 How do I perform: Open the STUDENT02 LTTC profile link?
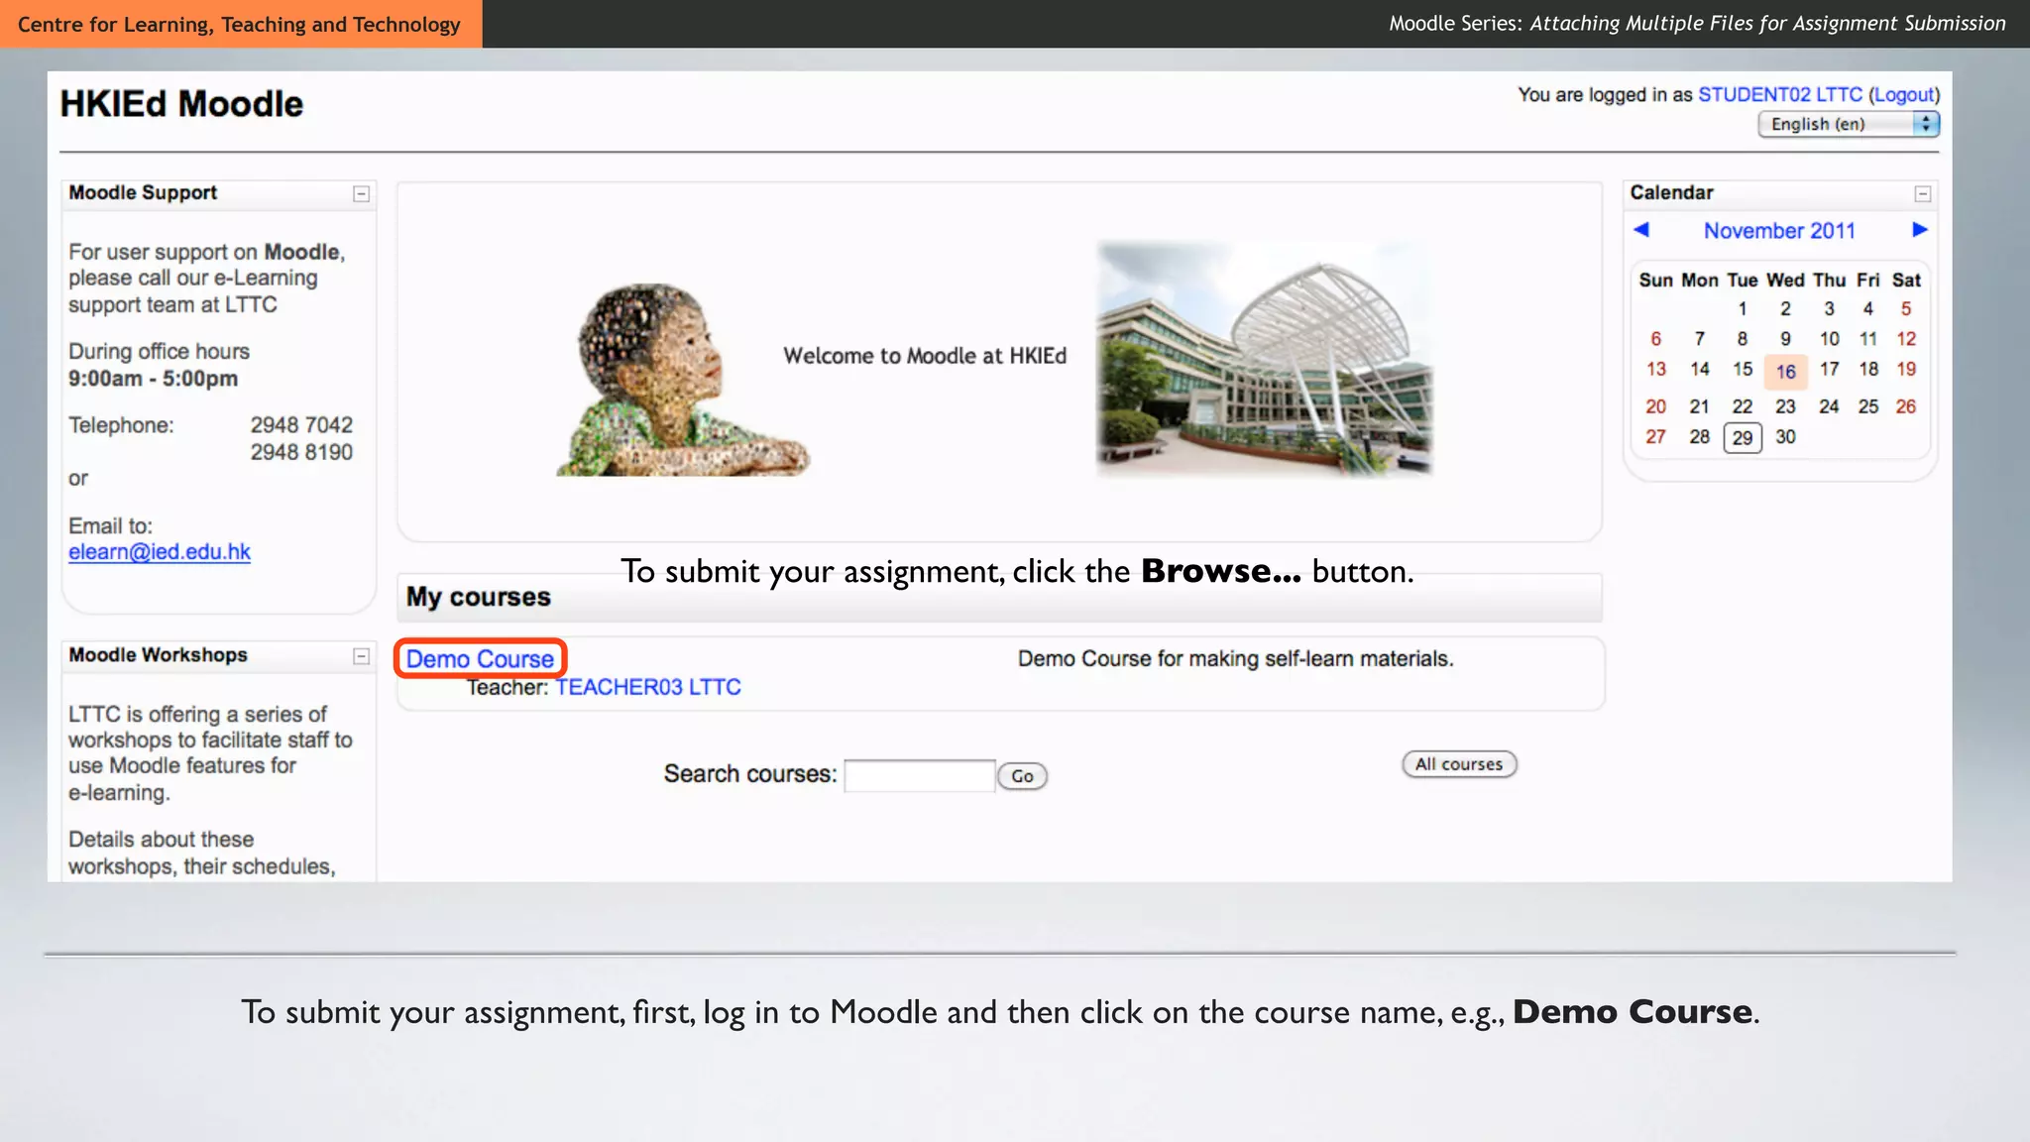(1779, 95)
